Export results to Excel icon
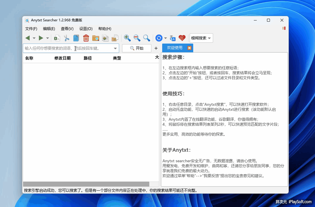Viewport: 315px width, 207px height. [57, 38]
